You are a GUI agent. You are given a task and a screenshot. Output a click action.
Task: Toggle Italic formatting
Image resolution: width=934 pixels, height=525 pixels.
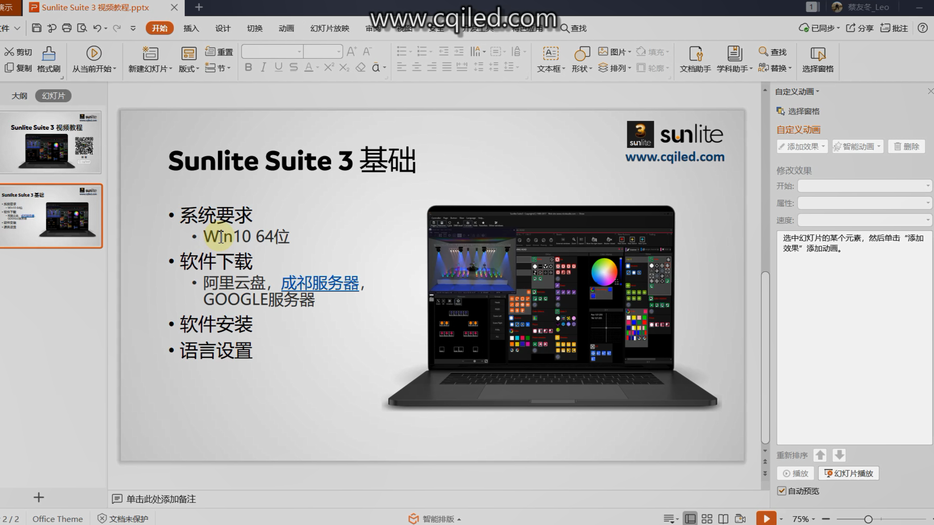263,67
